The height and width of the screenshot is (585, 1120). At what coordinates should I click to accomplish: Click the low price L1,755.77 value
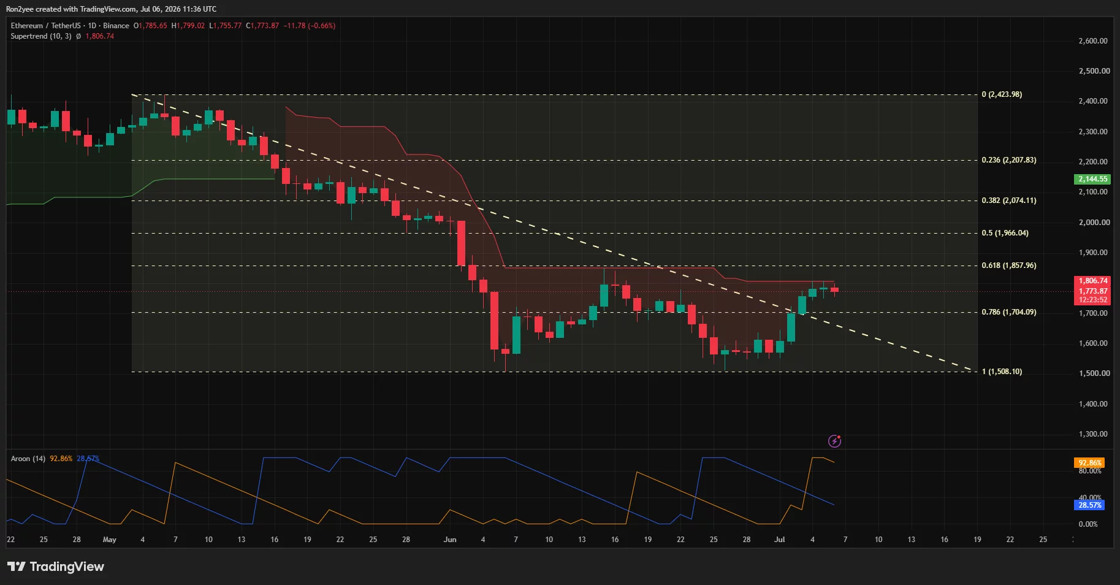226,26
